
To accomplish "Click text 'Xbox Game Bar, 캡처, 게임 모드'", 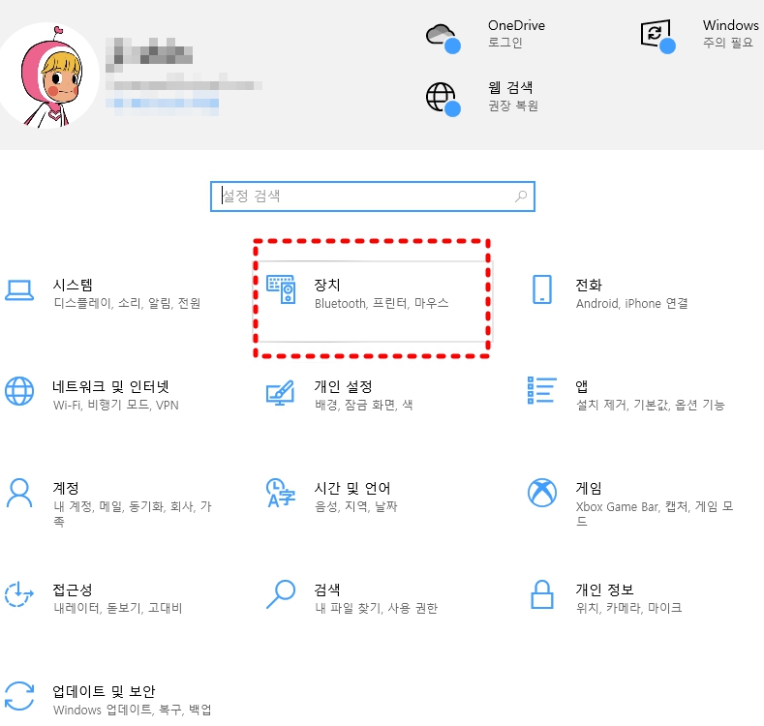I will tap(655, 514).
